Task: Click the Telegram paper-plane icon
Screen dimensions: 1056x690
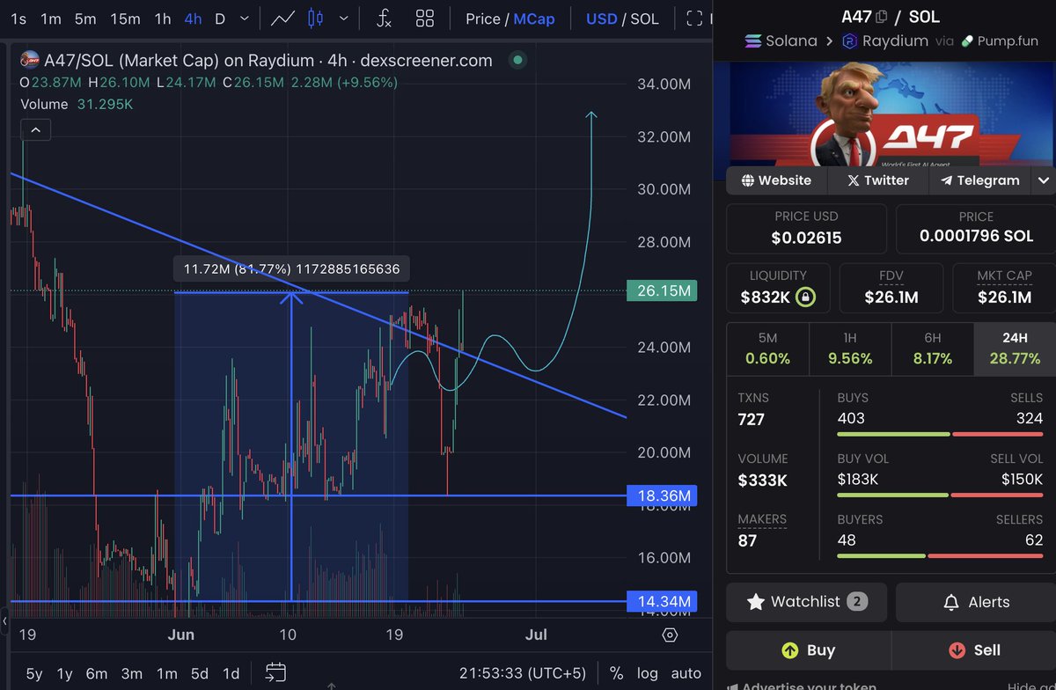Action: tap(946, 180)
